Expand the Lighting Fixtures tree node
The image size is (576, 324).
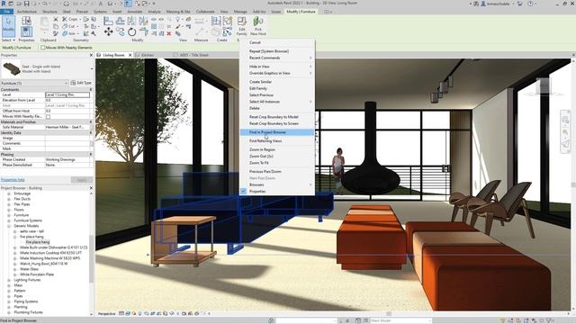[9, 280]
